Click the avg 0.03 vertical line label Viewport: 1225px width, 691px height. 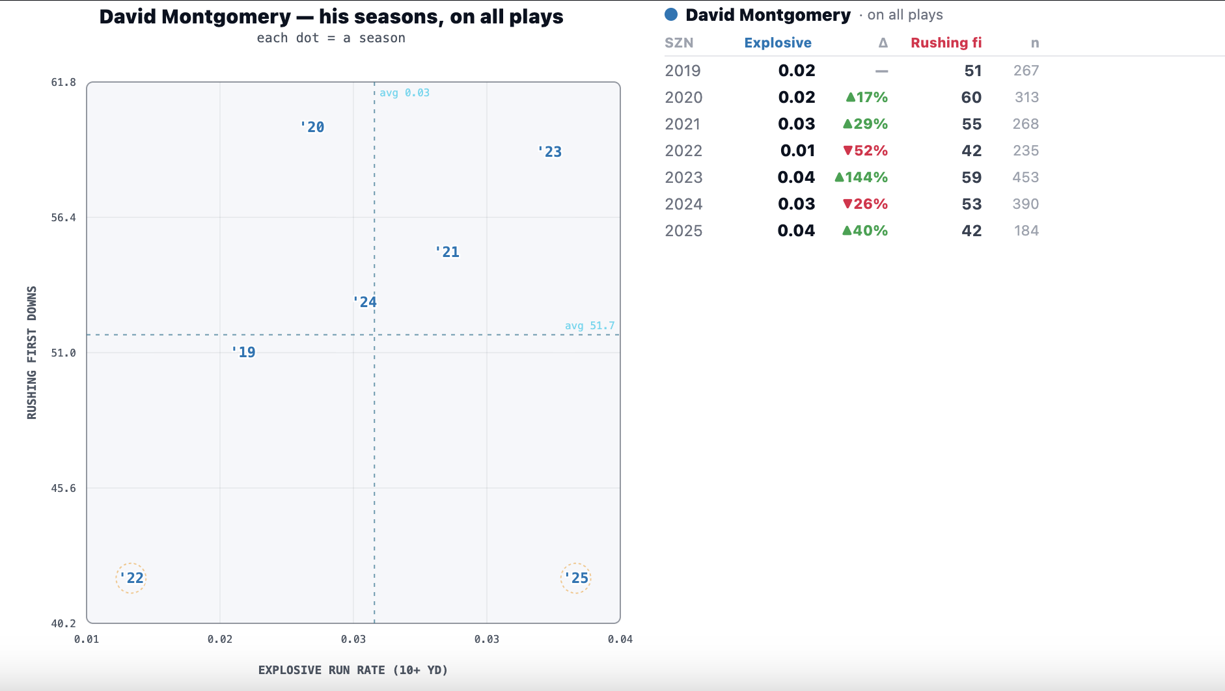404,92
